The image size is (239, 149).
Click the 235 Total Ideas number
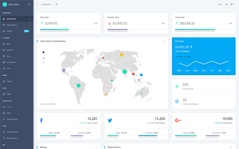point(186,85)
